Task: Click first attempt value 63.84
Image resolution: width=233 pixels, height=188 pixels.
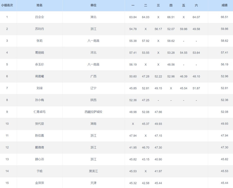Action: click(x=133, y=17)
